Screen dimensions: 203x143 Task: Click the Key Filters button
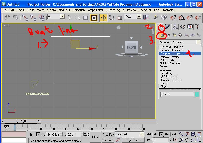(133, 140)
